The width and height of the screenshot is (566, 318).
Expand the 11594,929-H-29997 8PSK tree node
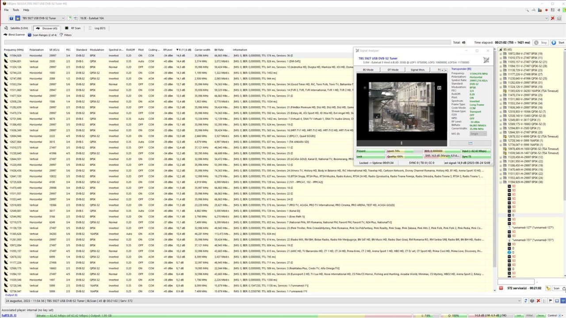(501, 181)
